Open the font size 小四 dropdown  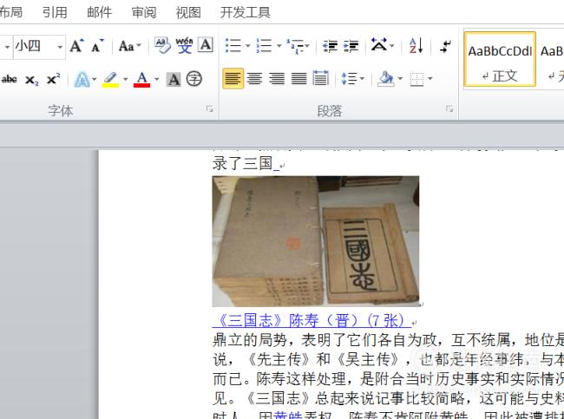point(60,47)
